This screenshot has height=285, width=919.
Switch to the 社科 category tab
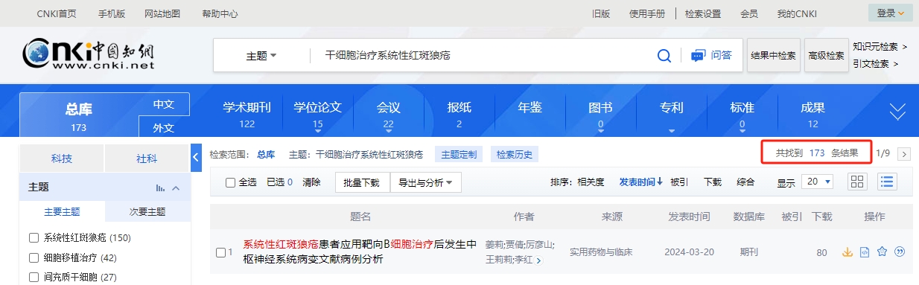click(x=147, y=158)
